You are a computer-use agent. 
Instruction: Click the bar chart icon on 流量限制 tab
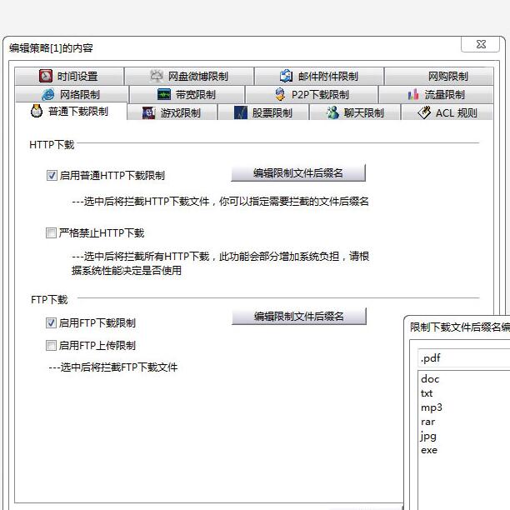[413, 94]
